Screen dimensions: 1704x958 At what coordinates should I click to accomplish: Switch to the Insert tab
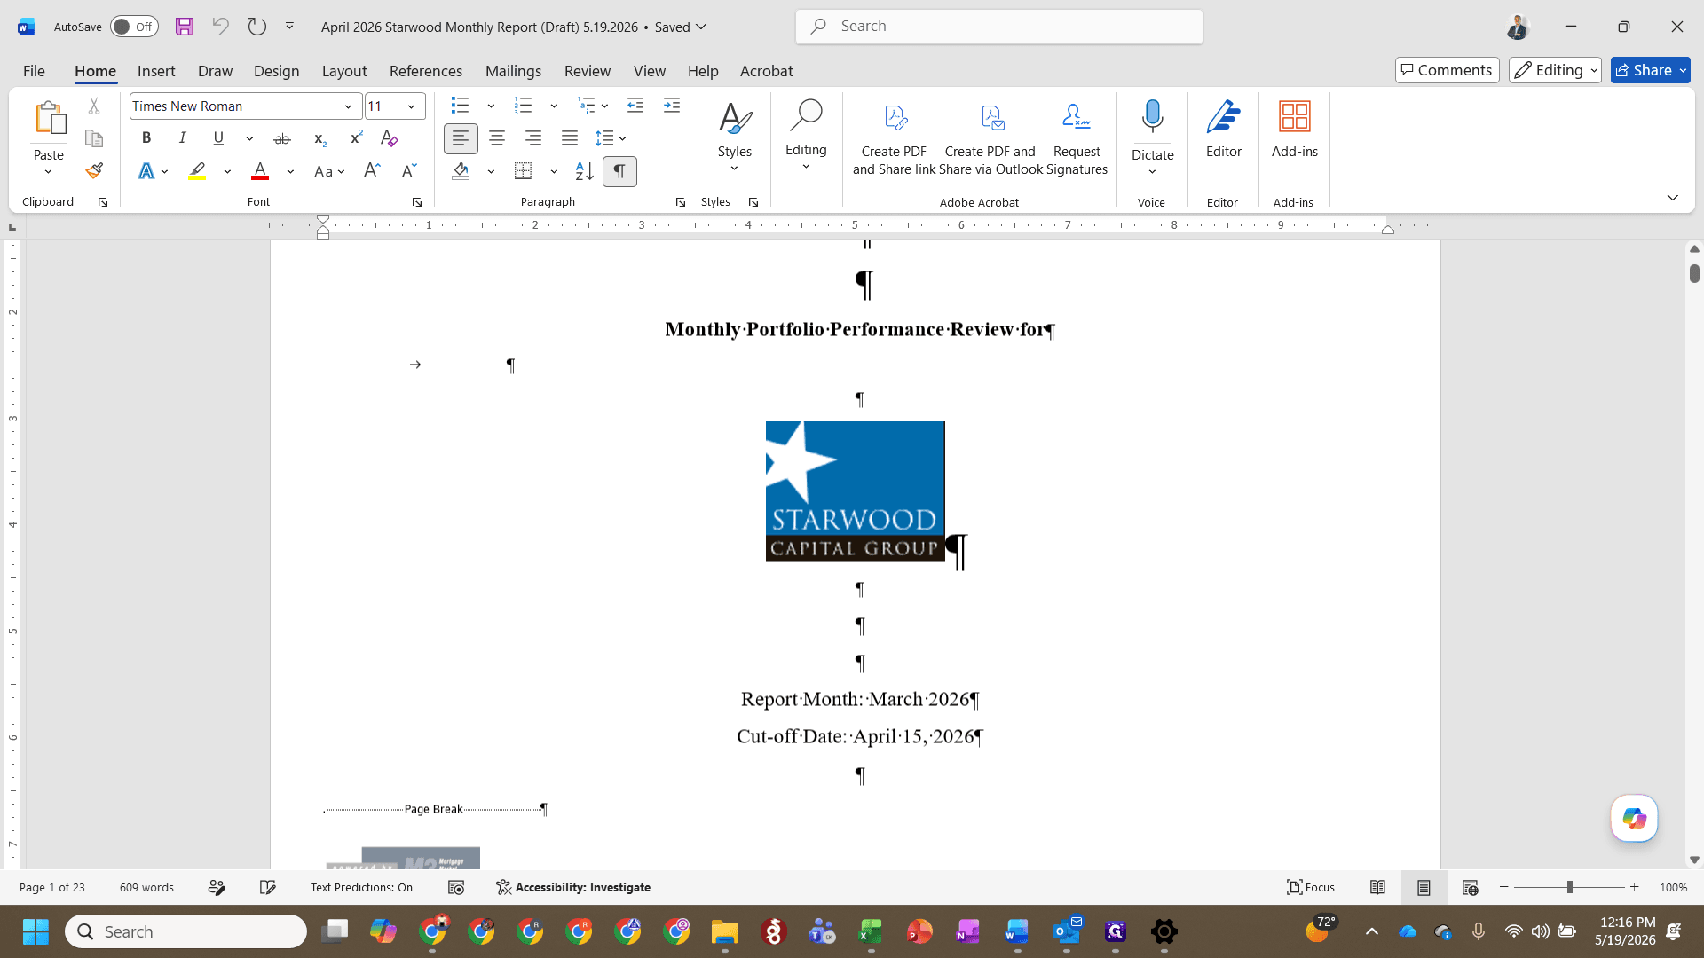click(156, 71)
